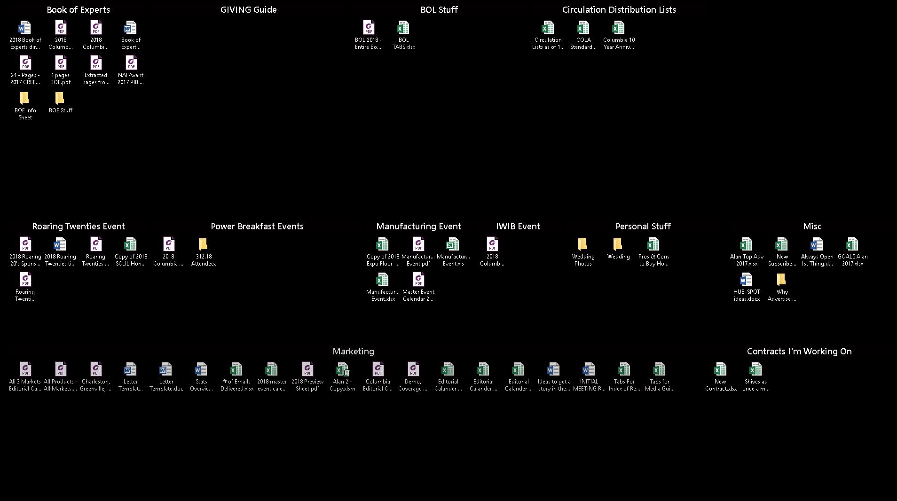Select the 4 pages BOE.pdf file
Screen dimensions: 897x501
pos(60,70)
